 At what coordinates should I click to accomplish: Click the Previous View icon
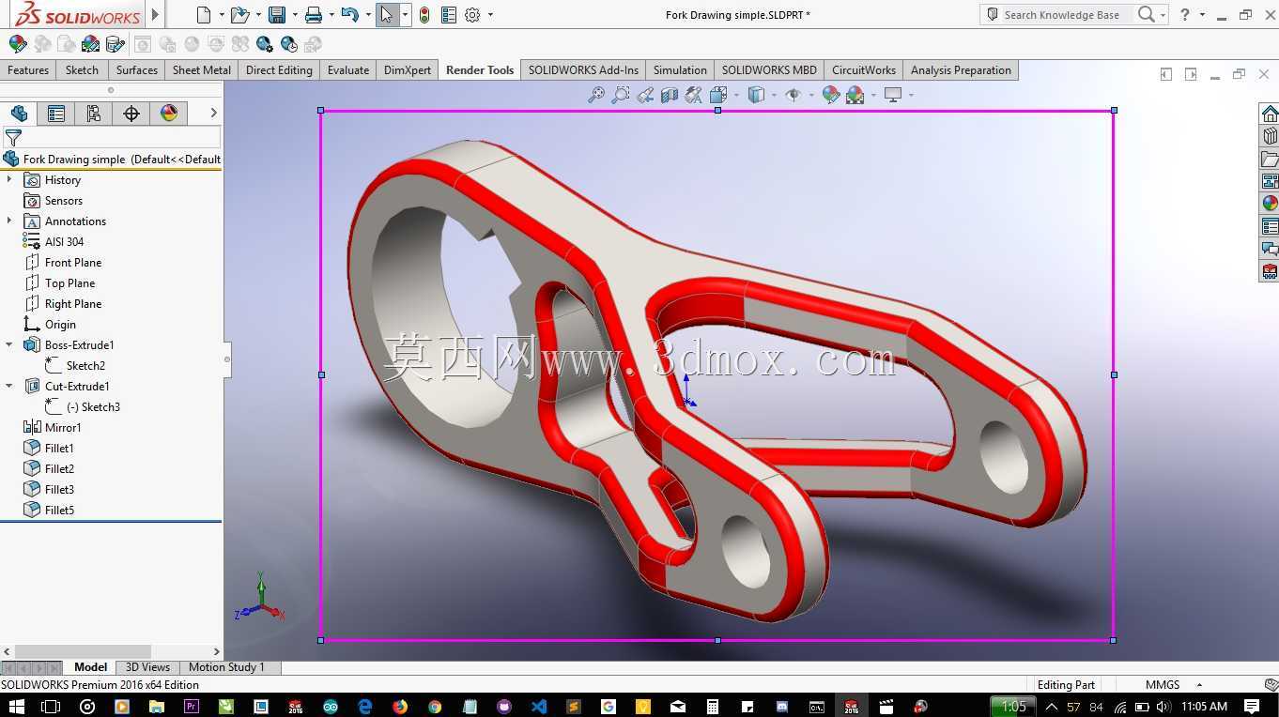click(x=645, y=95)
